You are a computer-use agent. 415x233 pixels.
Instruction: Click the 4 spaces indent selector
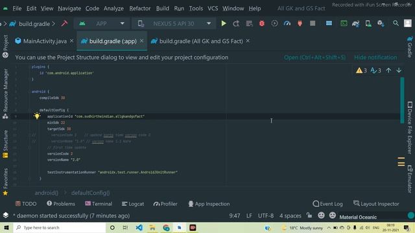pos(290,216)
